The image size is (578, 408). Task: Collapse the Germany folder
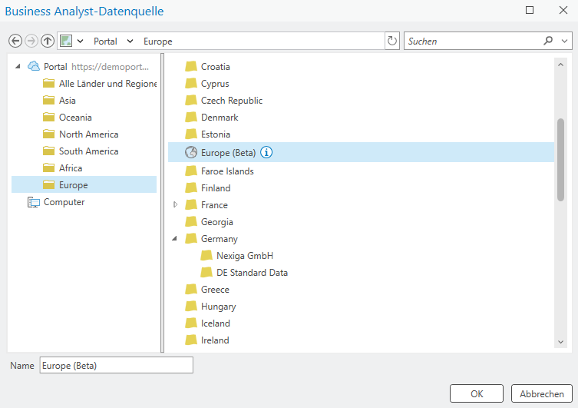[x=175, y=239]
